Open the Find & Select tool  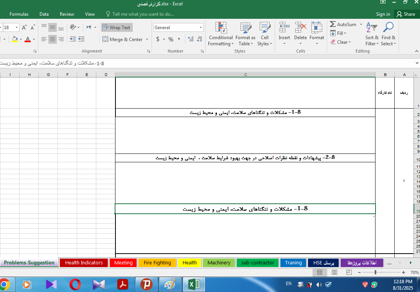pyautogui.click(x=388, y=35)
